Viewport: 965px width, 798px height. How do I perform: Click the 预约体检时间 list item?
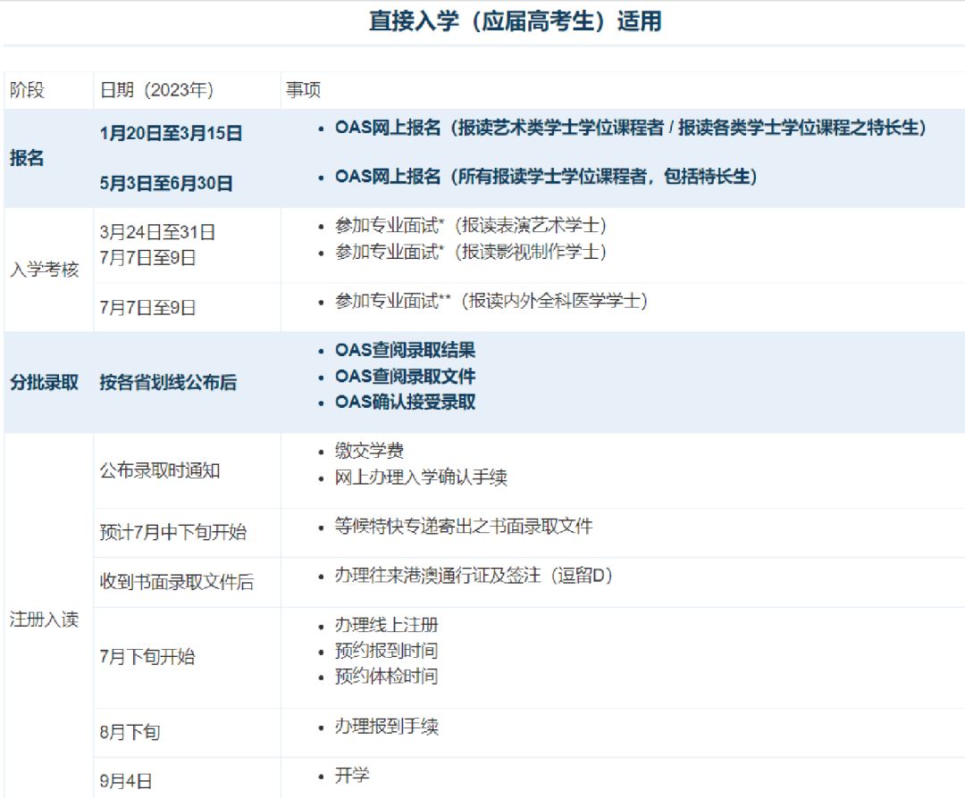pyautogui.click(x=387, y=676)
